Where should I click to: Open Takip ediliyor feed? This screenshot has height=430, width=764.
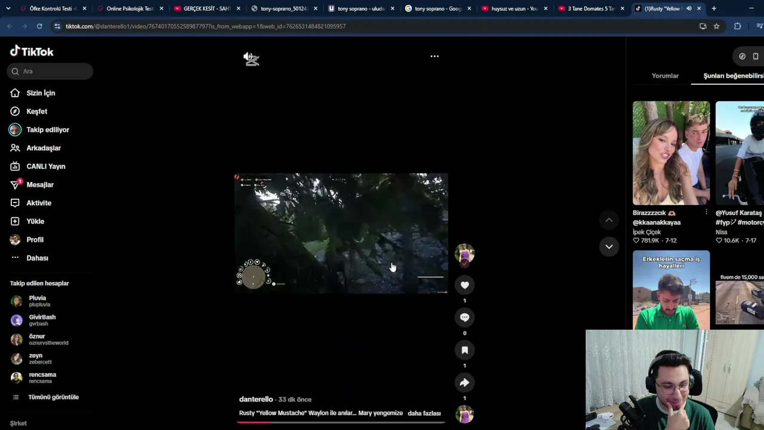click(48, 130)
